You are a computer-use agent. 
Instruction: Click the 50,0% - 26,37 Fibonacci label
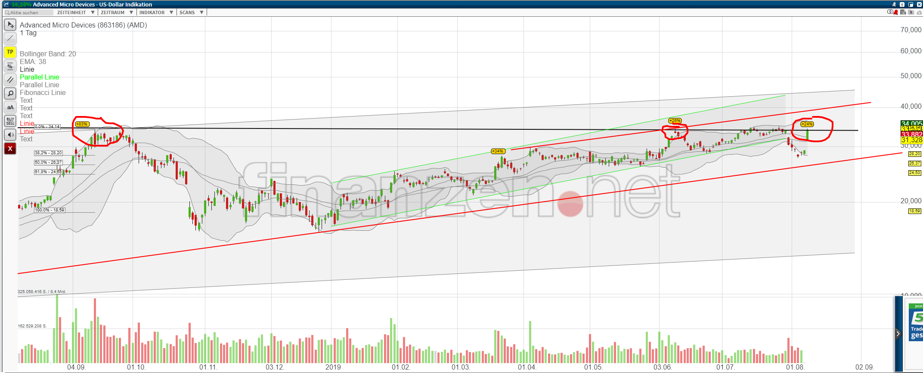point(49,162)
